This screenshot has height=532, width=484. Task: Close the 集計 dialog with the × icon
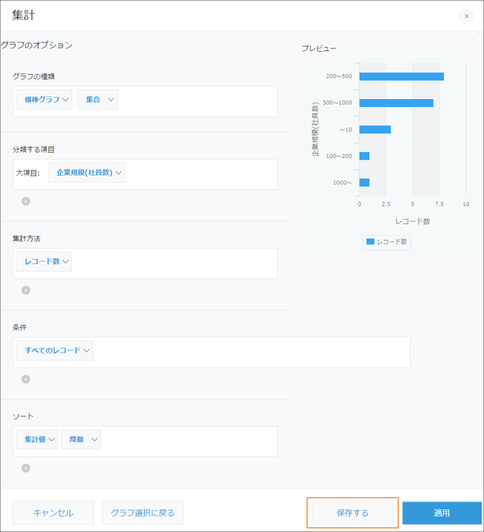click(466, 17)
